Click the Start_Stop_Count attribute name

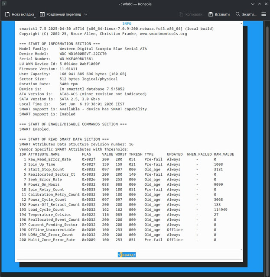(46, 169)
